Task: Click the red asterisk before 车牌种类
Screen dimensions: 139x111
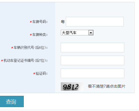Action: point(31,35)
